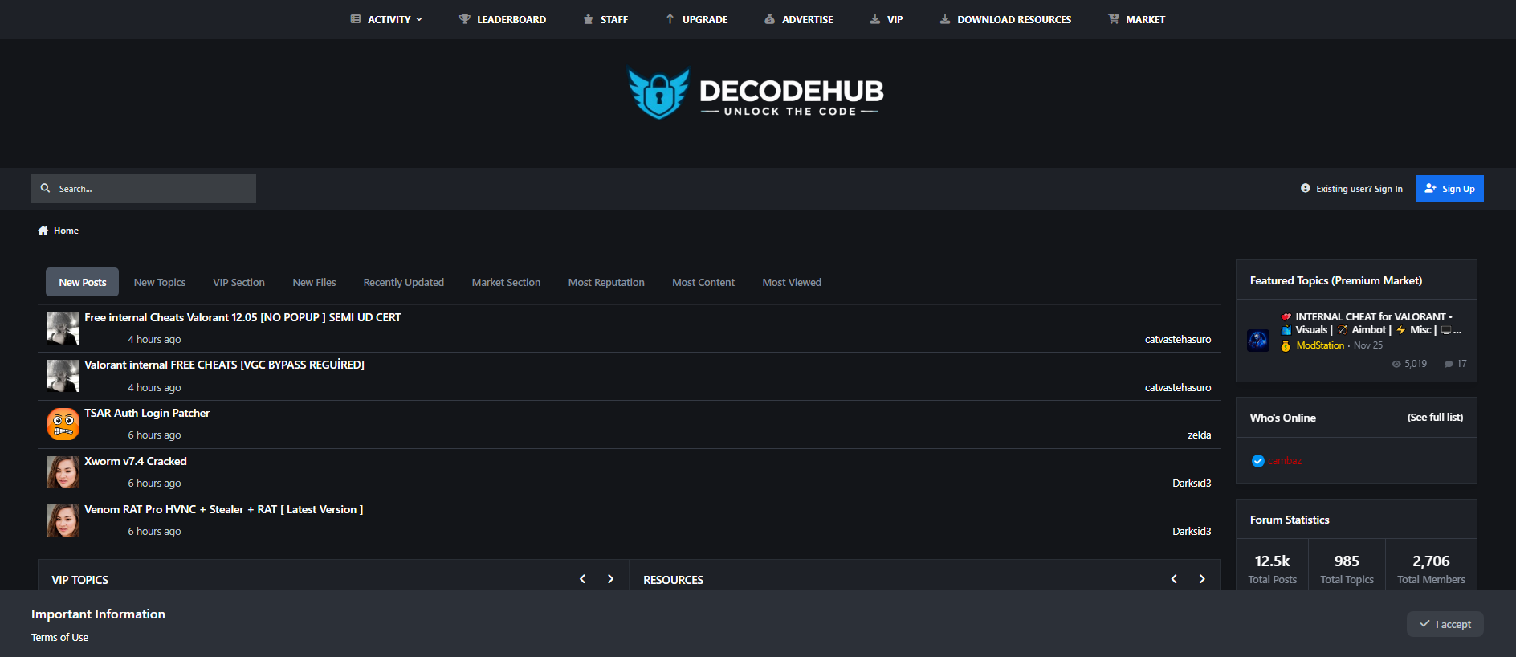Image resolution: width=1516 pixels, height=657 pixels.
Task: Click the 12.5k Total Posts statistic
Action: pyautogui.click(x=1272, y=569)
